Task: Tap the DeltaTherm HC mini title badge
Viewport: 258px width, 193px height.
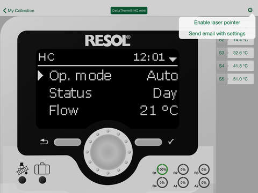Action: [x=129, y=11]
